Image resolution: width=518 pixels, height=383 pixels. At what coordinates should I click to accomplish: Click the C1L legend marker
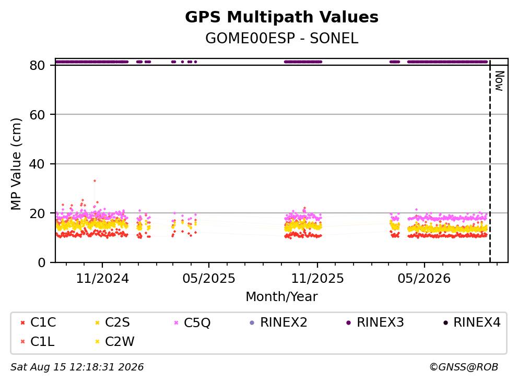click(23, 342)
